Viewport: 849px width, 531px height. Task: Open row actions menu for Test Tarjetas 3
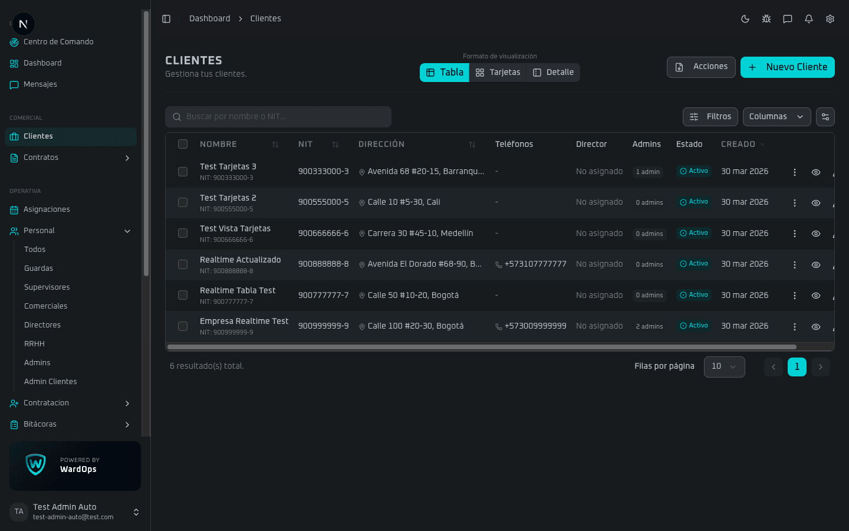(x=795, y=172)
